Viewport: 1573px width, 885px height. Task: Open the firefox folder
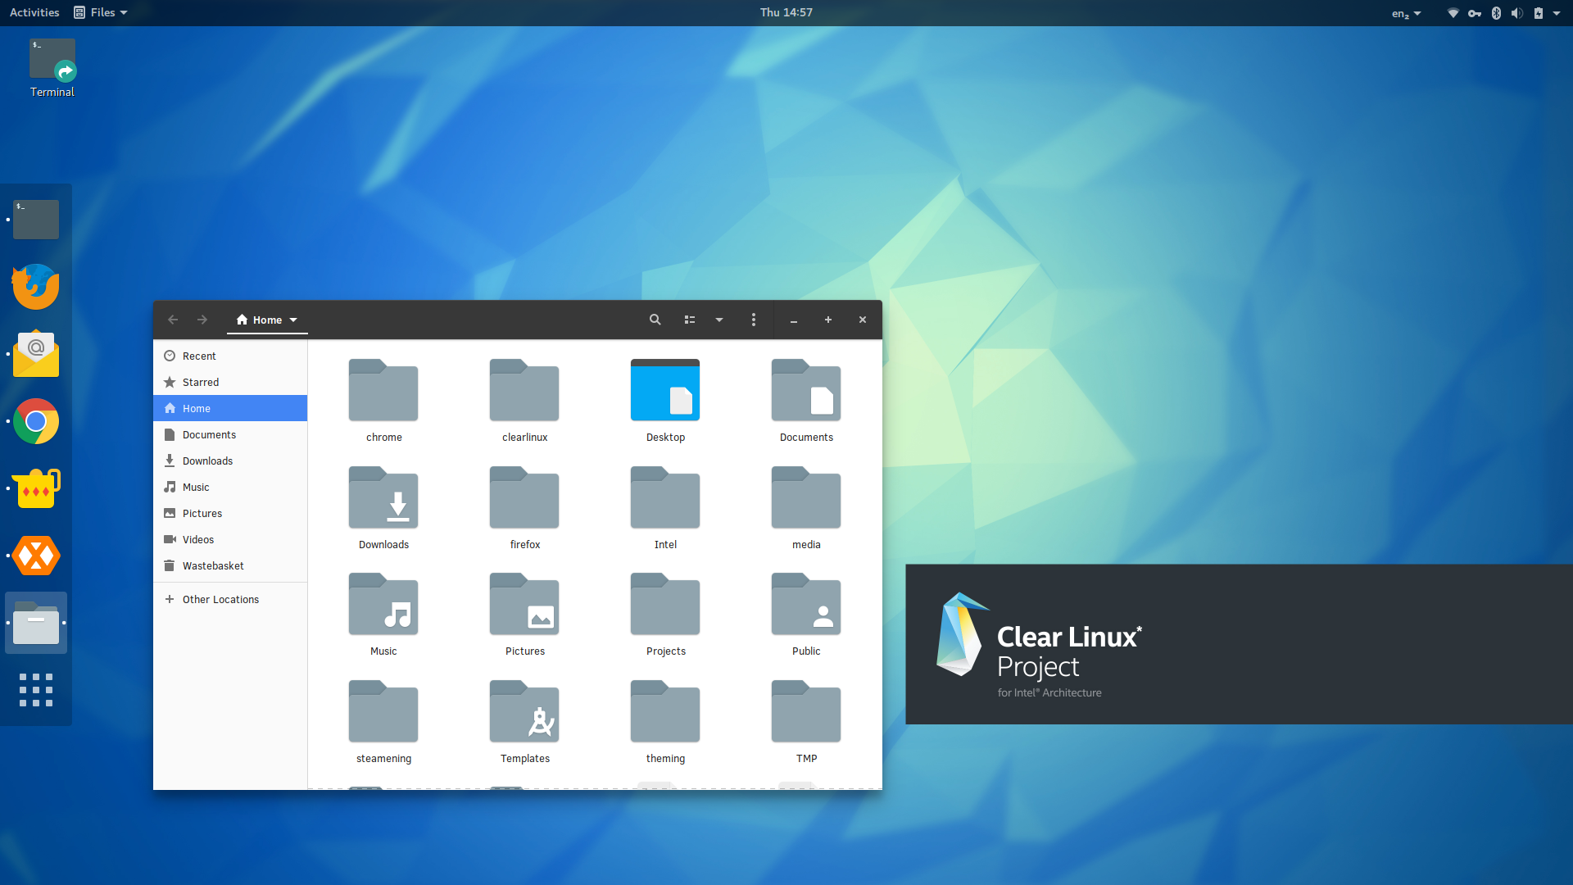524,497
